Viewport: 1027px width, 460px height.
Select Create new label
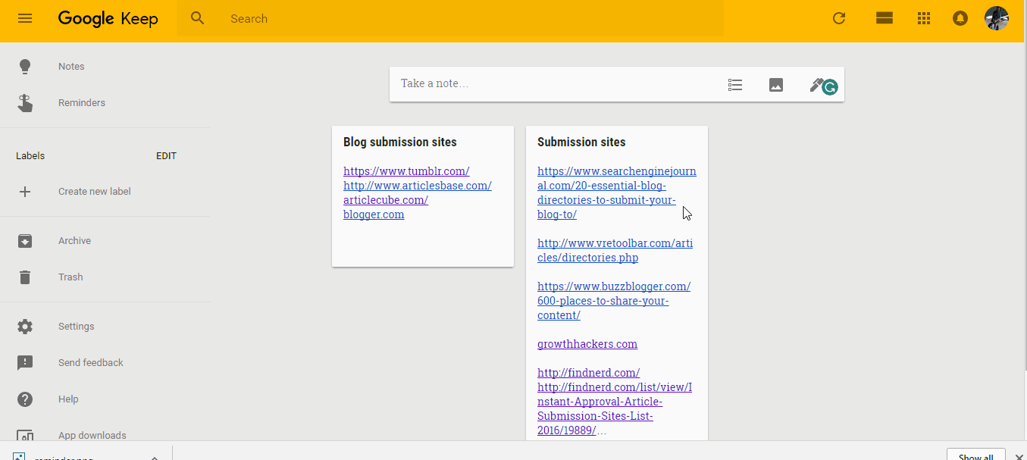pos(94,192)
